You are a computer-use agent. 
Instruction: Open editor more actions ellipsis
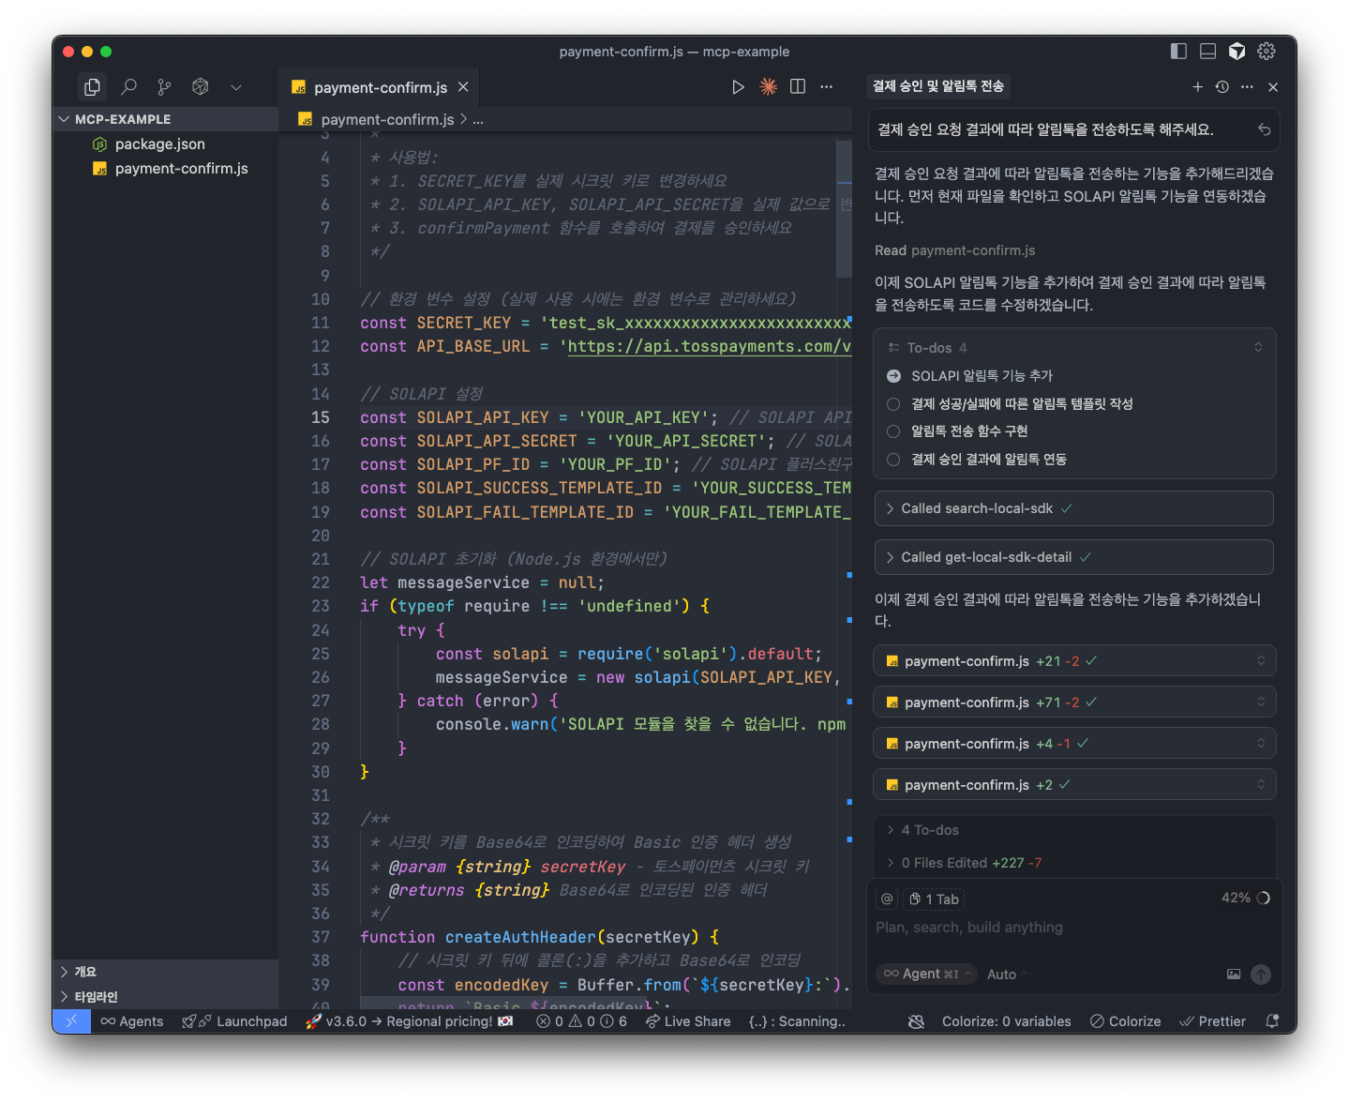826,87
